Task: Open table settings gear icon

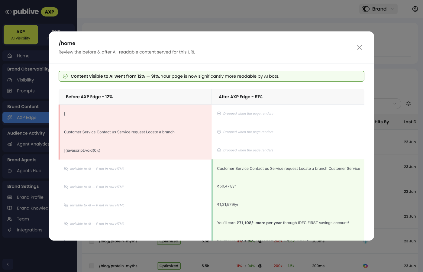Action: pyautogui.click(x=408, y=104)
